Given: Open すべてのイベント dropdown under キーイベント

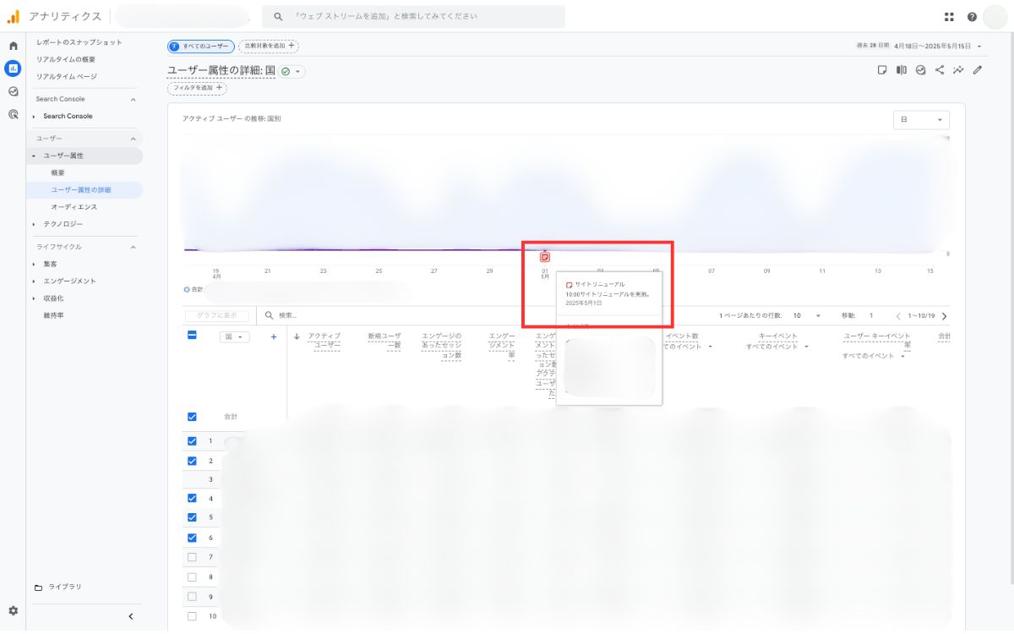Looking at the screenshot, I should [x=777, y=347].
